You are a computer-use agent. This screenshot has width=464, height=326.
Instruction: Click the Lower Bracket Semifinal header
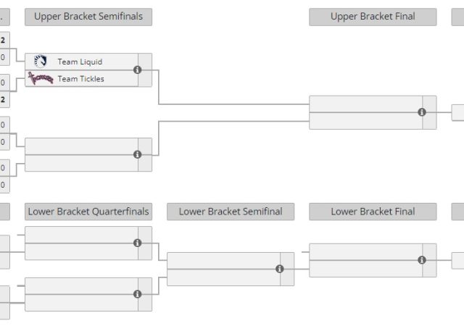click(x=231, y=212)
